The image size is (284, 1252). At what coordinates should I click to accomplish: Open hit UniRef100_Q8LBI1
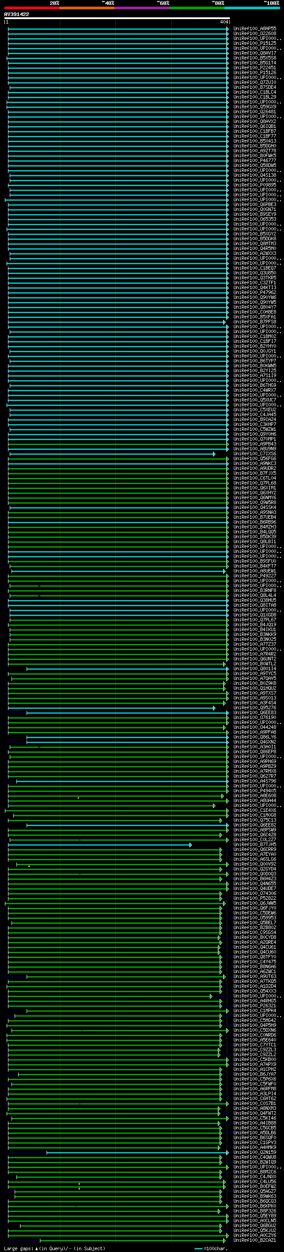click(255, 541)
